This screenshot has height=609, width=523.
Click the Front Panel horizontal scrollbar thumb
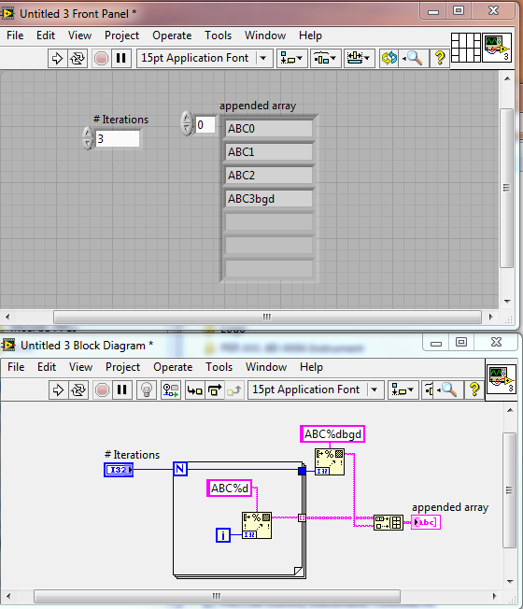(267, 317)
